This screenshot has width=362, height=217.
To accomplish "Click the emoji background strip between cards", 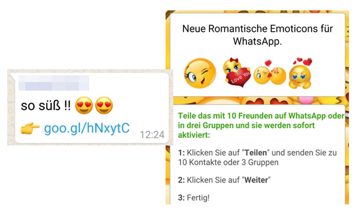I will (259, 101).
